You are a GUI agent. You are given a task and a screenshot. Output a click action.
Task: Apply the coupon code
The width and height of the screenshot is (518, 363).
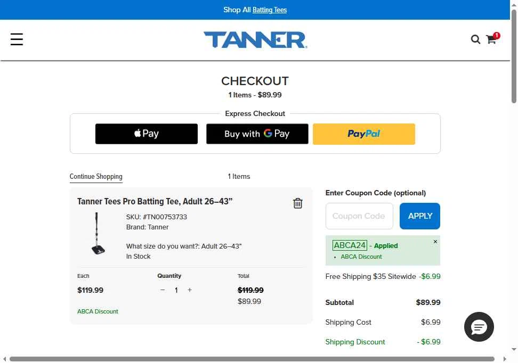(x=419, y=216)
